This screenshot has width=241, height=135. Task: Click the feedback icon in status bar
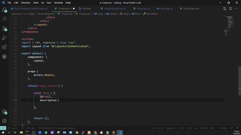[x=232, y=128]
